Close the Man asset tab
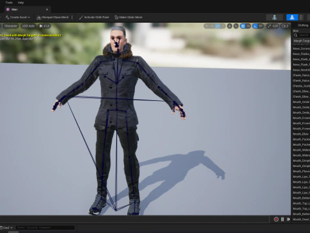 (47, 10)
